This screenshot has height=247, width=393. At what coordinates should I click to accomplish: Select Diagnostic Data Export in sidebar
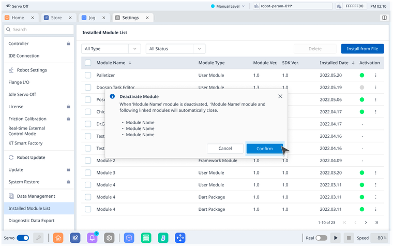point(31,220)
